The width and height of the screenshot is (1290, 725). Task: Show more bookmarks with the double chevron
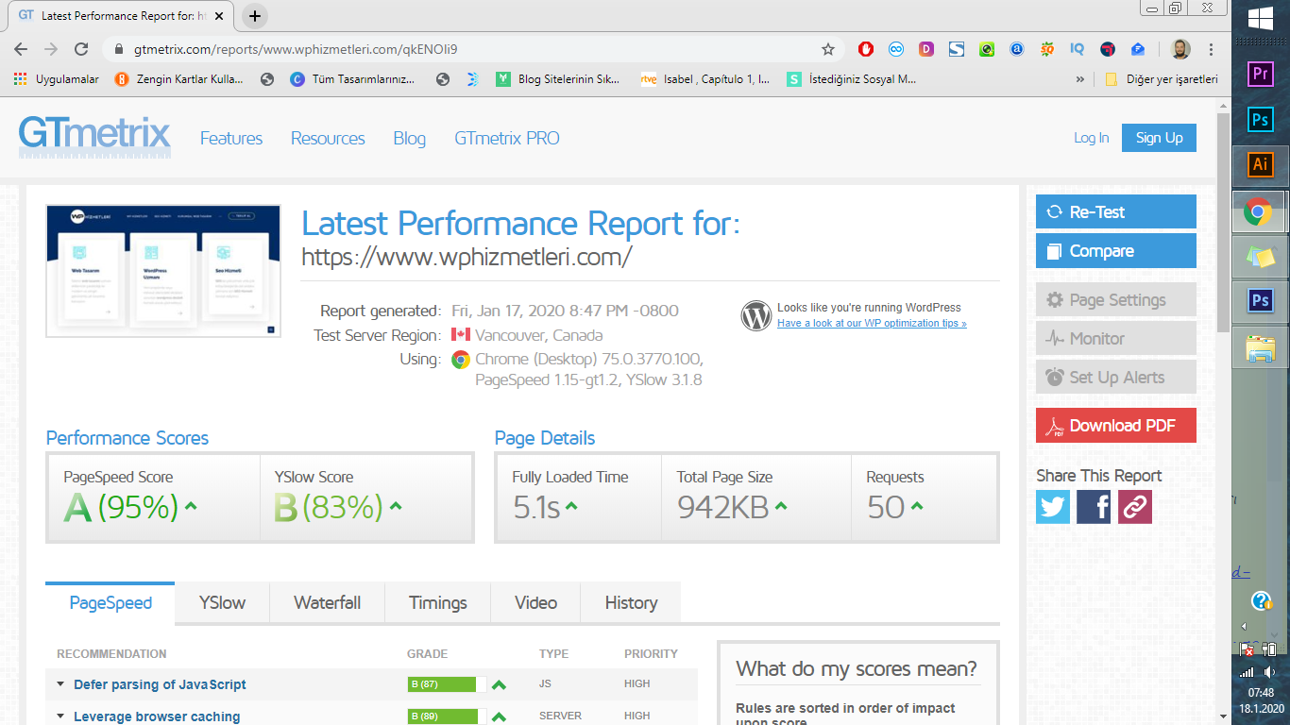(x=1080, y=79)
